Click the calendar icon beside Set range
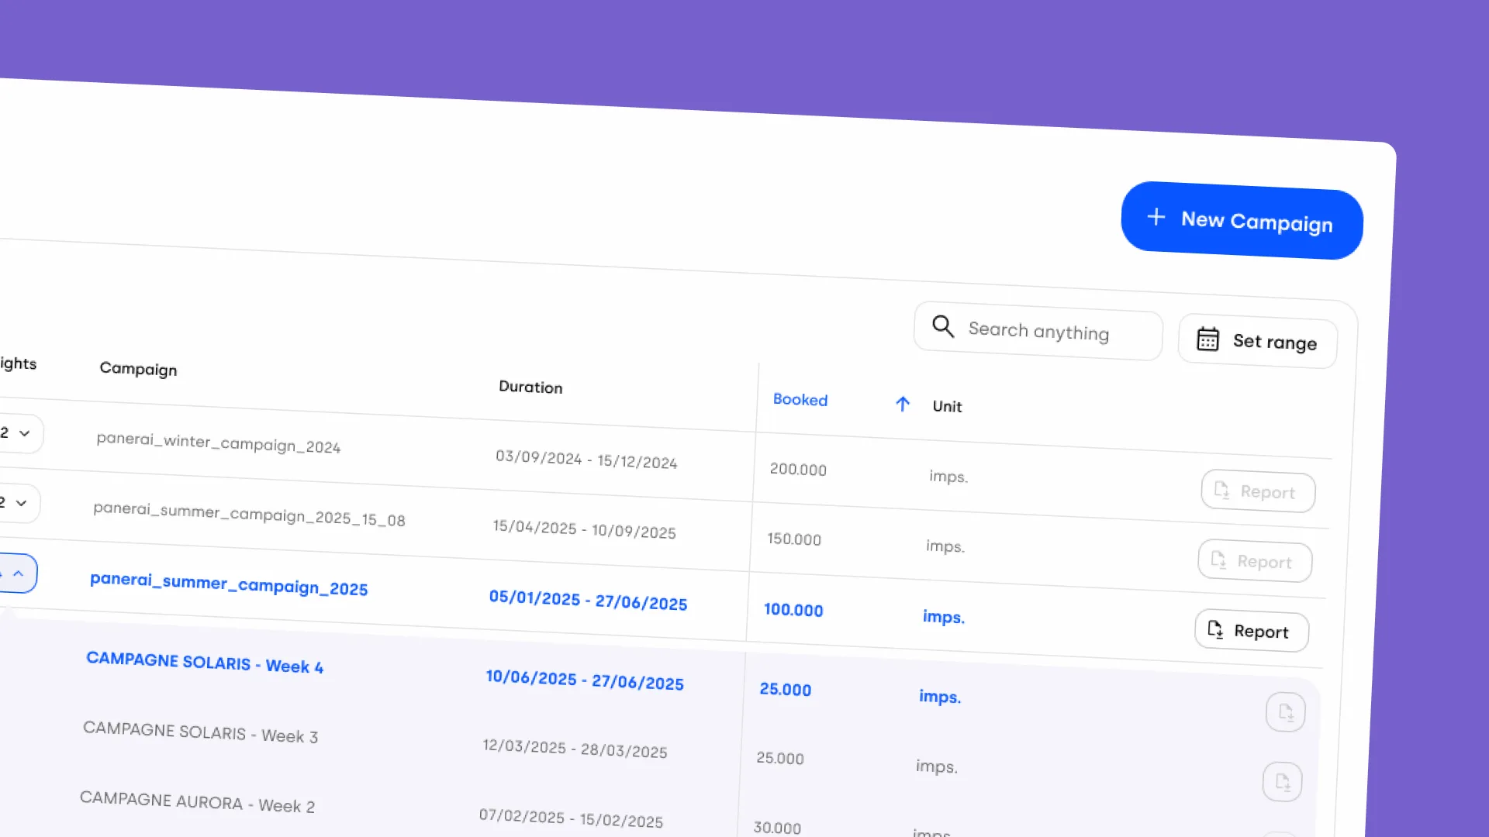 tap(1207, 339)
